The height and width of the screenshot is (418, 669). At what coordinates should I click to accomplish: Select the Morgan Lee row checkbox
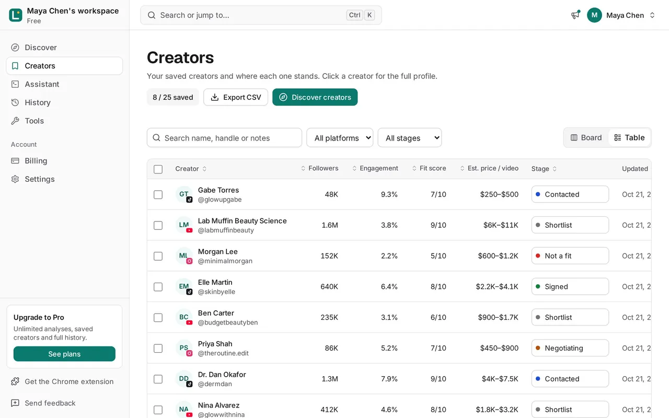coord(158,256)
